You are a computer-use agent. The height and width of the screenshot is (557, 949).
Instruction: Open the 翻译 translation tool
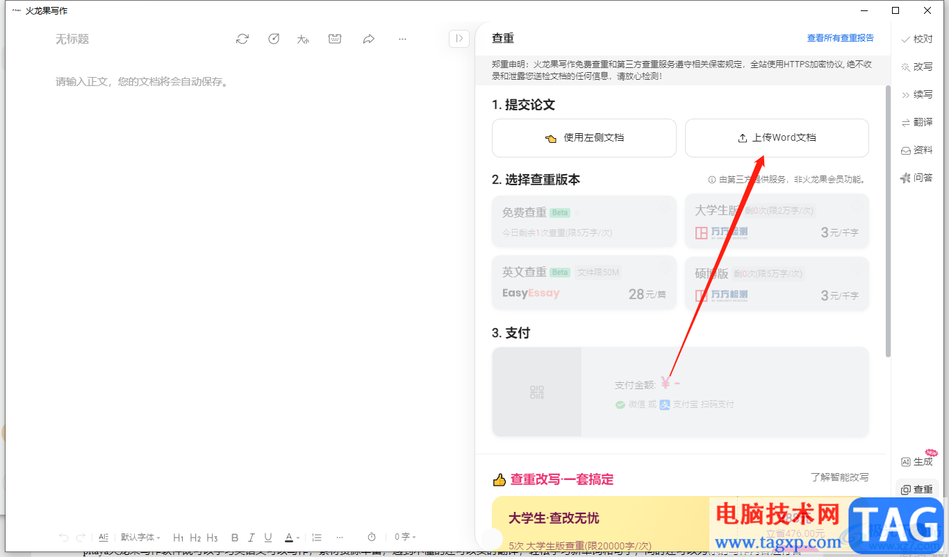[x=916, y=123]
